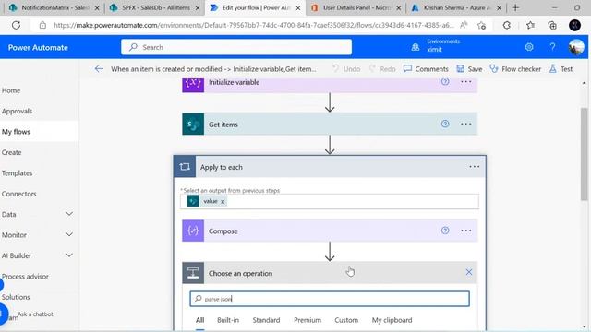Open a new browser tab

click(515, 7)
